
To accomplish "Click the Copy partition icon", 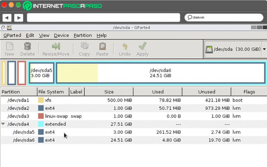I will click(84, 47).
